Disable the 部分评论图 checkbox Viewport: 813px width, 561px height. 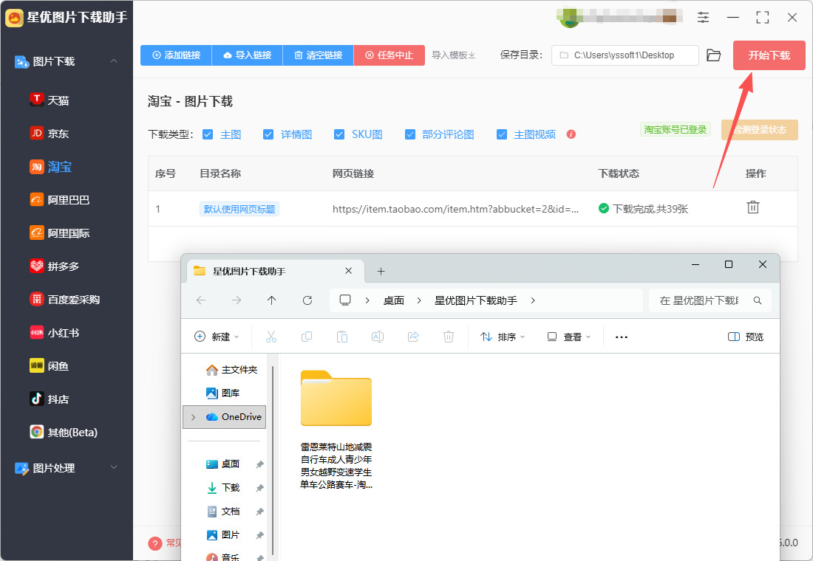click(x=410, y=134)
